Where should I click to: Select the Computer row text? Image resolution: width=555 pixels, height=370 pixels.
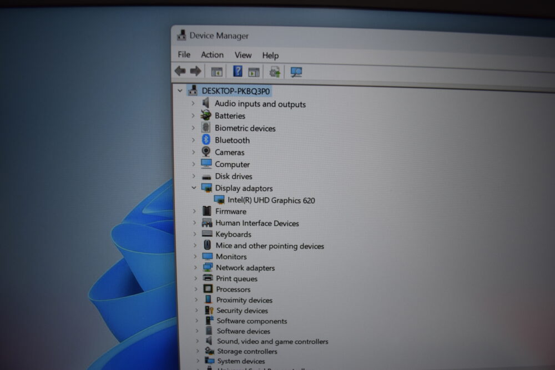tap(232, 165)
